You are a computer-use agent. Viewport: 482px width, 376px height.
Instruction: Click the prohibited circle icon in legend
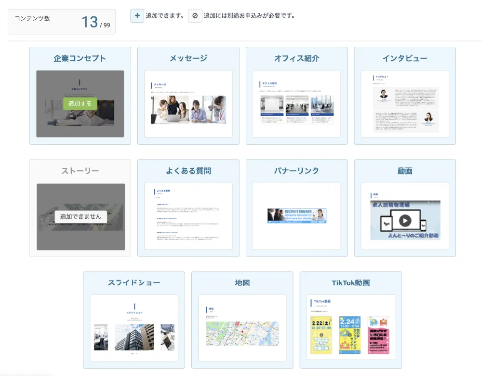pos(195,16)
